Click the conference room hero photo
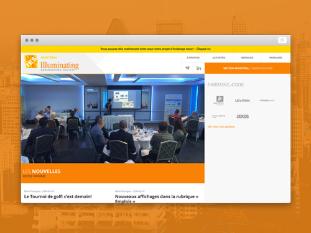The image size is (311, 233). (113, 119)
